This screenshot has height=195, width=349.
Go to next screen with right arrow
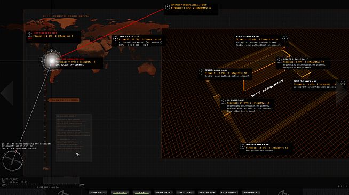342,93
